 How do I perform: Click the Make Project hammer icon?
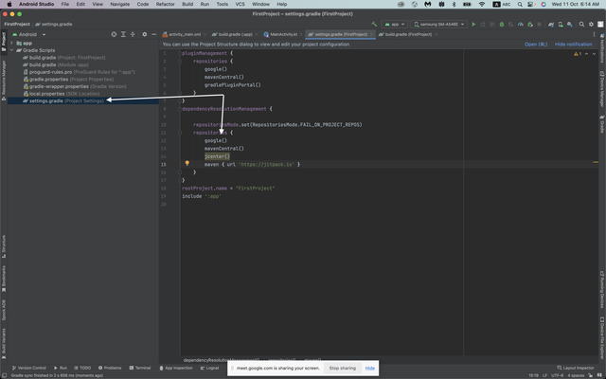point(375,24)
